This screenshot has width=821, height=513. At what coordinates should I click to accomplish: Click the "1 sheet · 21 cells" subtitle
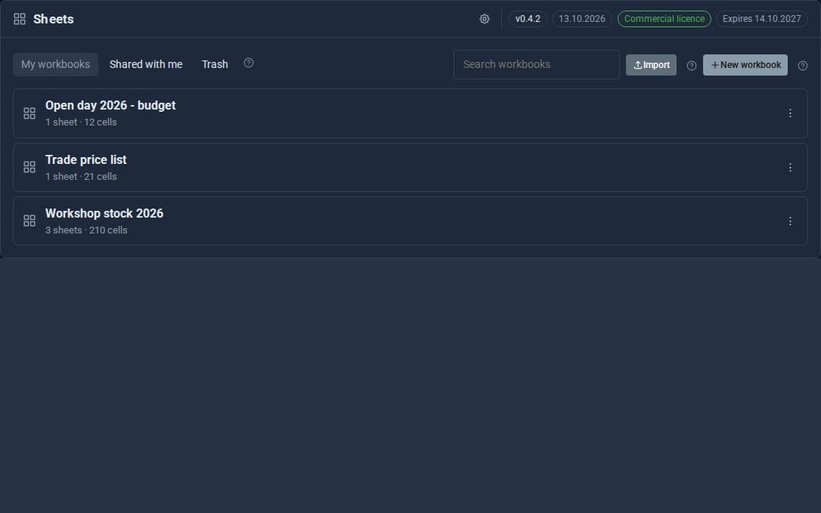pos(81,176)
